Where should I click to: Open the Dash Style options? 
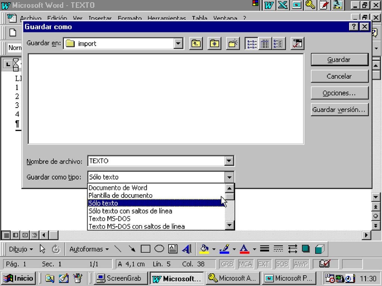278,249
